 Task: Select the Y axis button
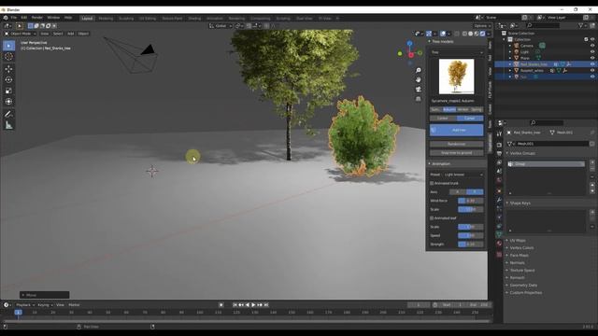[475, 192]
